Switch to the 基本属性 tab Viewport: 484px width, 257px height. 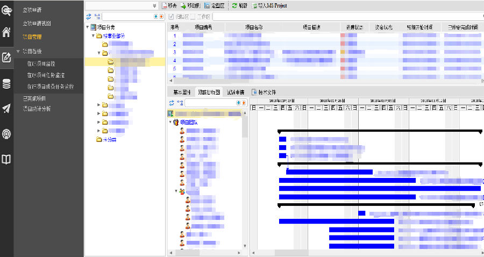(x=182, y=92)
